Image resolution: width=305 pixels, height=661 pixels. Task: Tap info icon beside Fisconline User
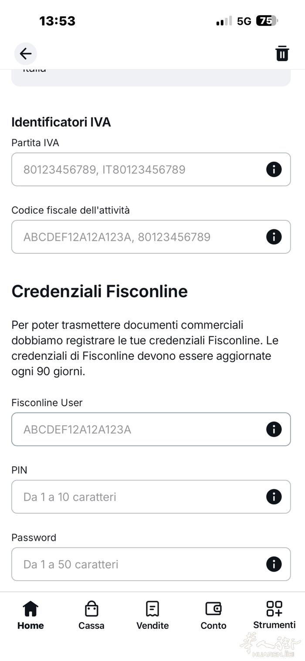tap(274, 429)
